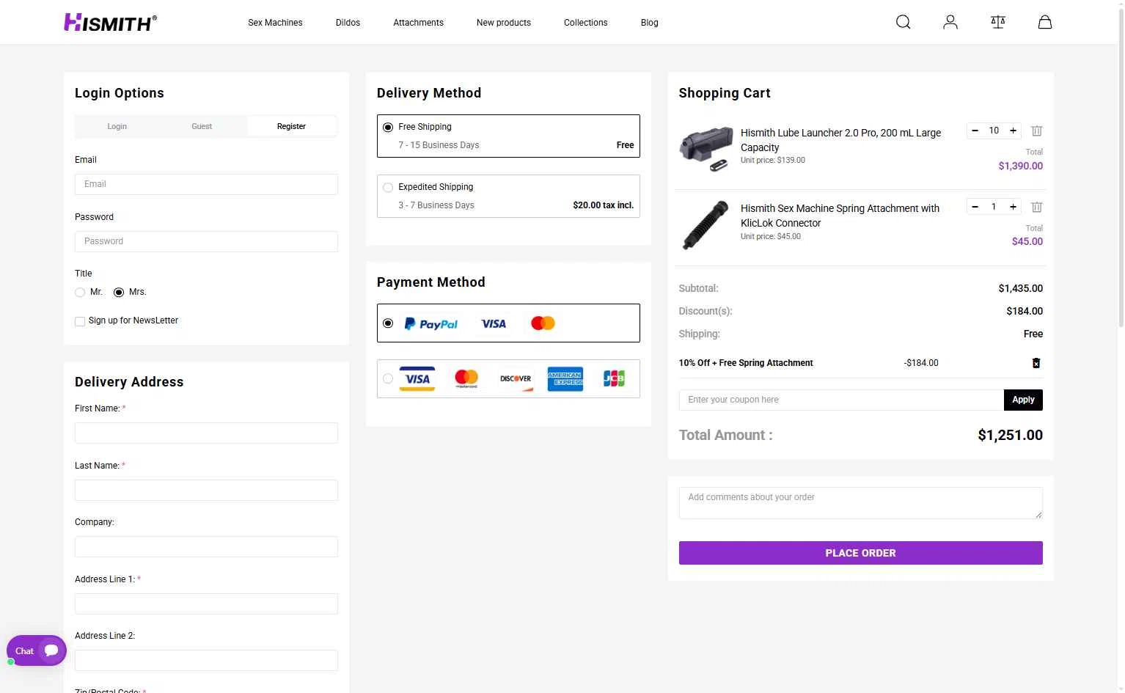
Task: Delete the 10% Off coupon
Action: click(x=1036, y=363)
